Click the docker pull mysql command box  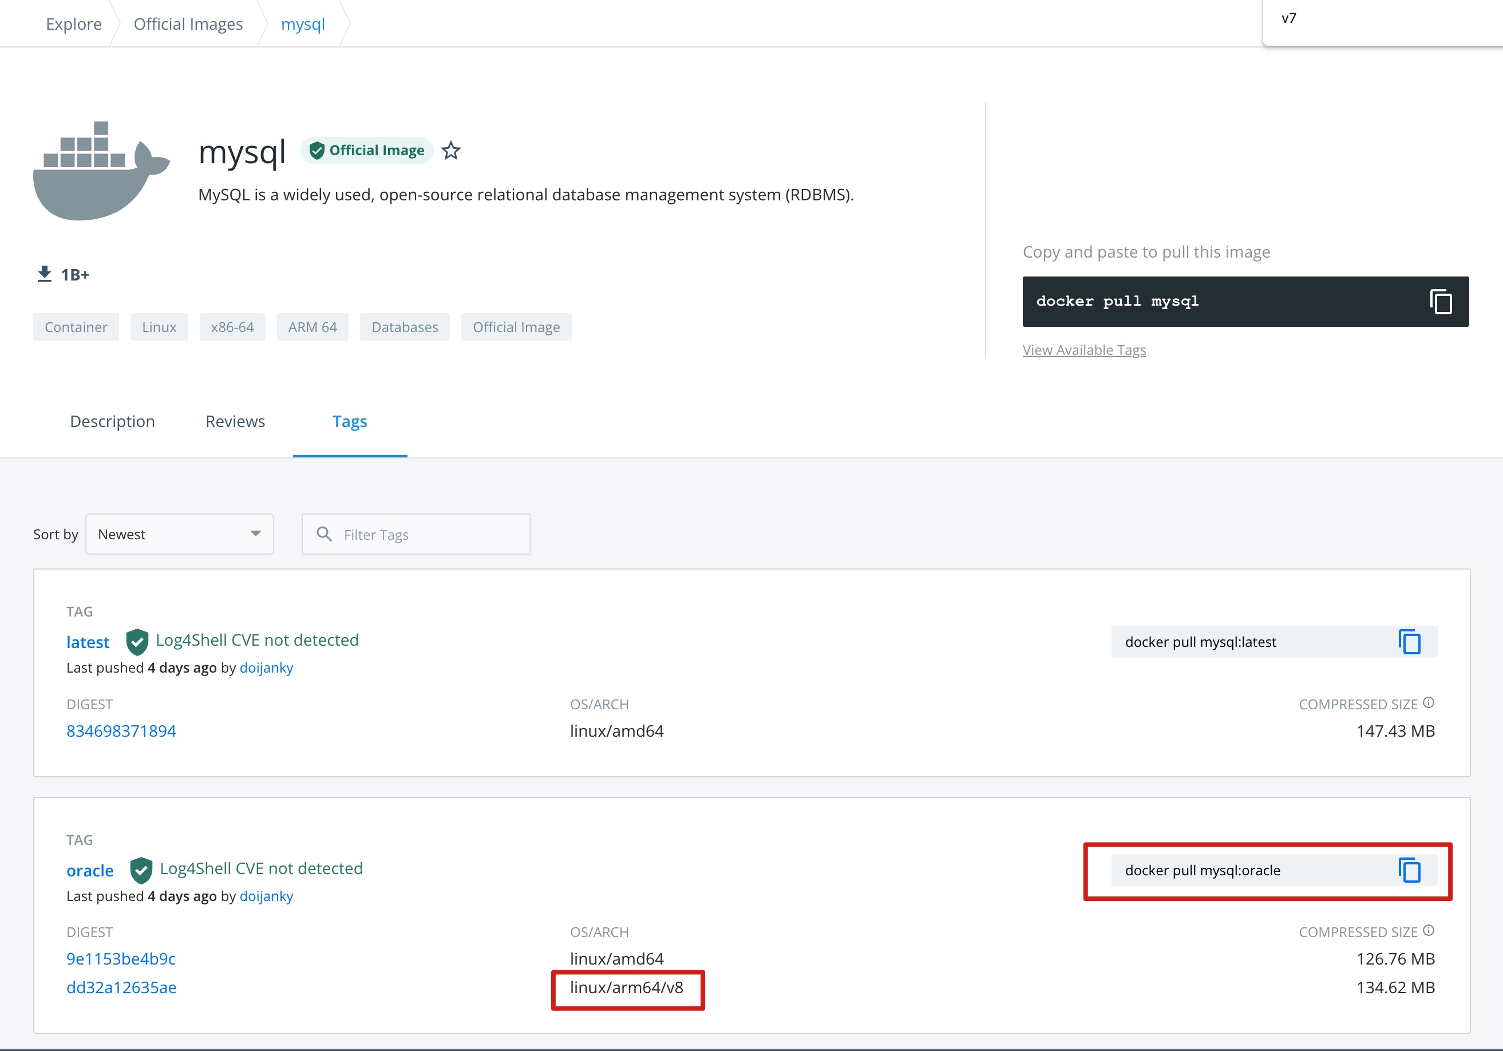1245,301
